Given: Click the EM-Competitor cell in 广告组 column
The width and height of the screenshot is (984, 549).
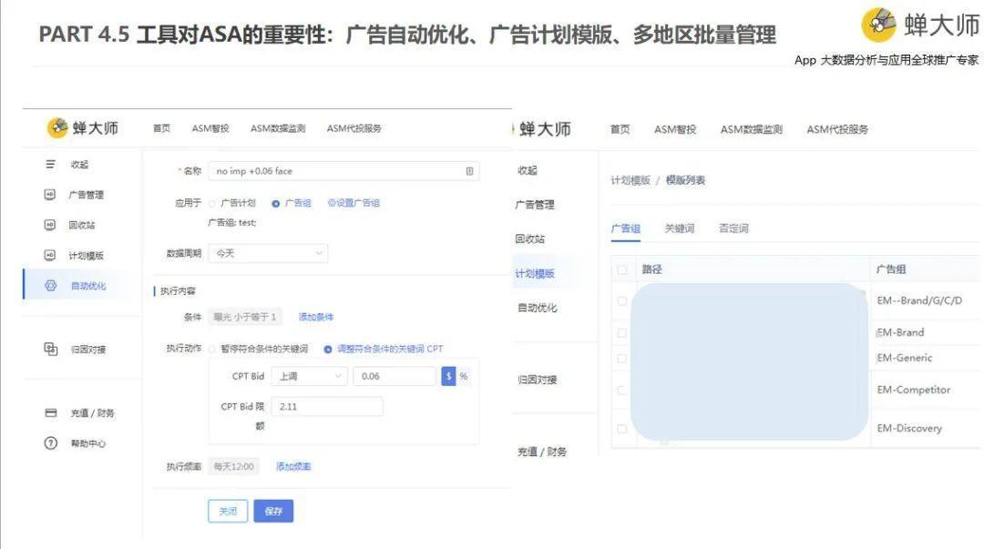Looking at the screenshot, I should 914,390.
